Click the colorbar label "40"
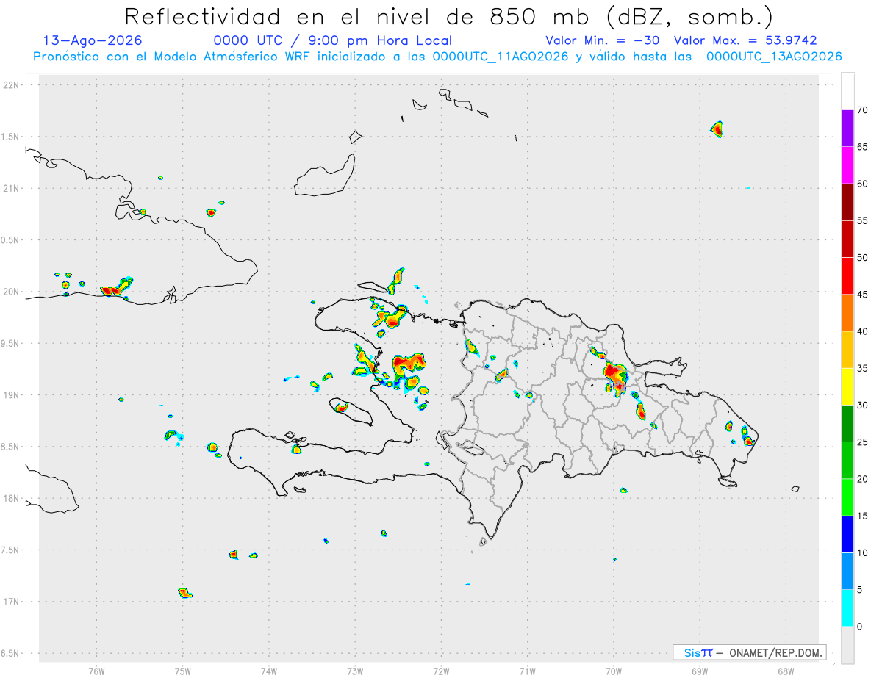882x681 pixels. click(x=863, y=331)
